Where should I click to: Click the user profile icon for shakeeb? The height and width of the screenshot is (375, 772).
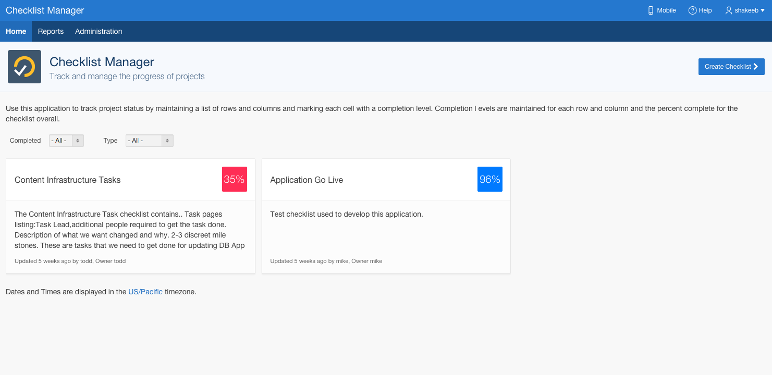(729, 10)
